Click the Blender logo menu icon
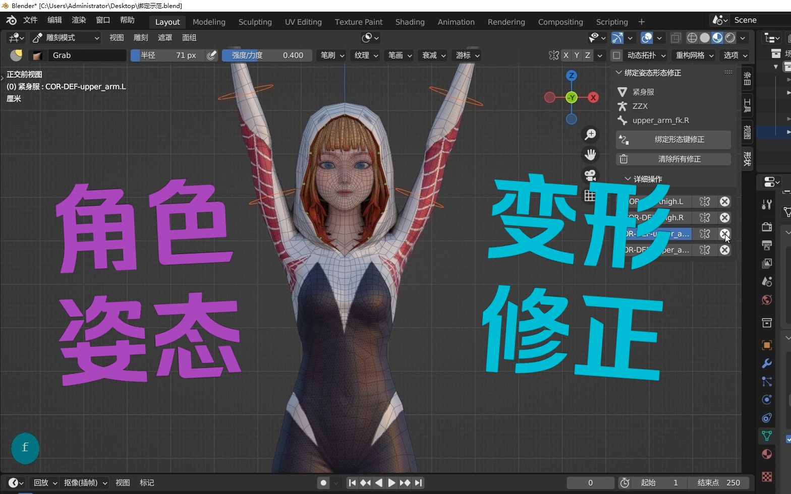Image resolution: width=791 pixels, height=494 pixels. (11, 20)
